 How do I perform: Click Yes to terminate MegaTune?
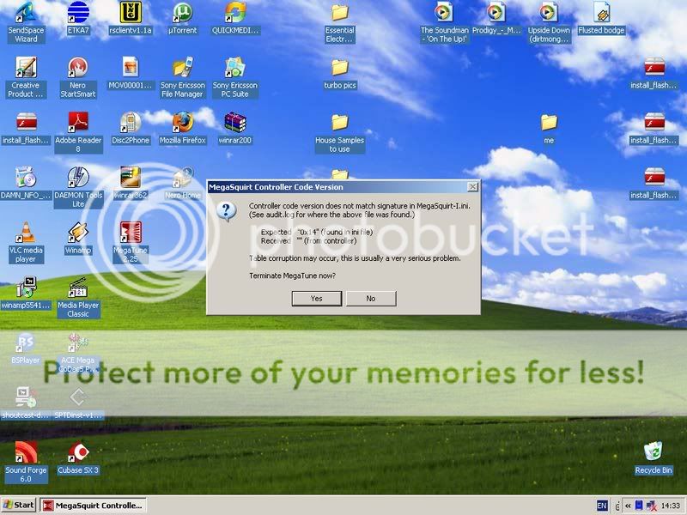[317, 299]
